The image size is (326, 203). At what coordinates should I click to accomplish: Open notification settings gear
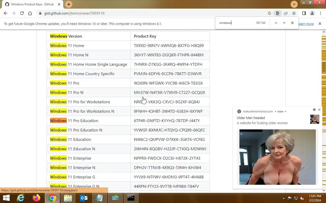[314, 110]
